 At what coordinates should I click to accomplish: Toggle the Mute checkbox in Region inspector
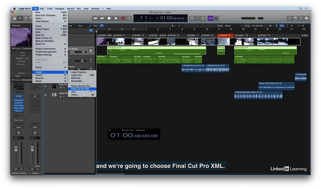point(28,52)
